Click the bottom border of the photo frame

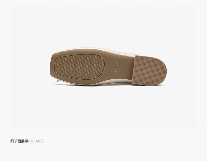(104, 128)
